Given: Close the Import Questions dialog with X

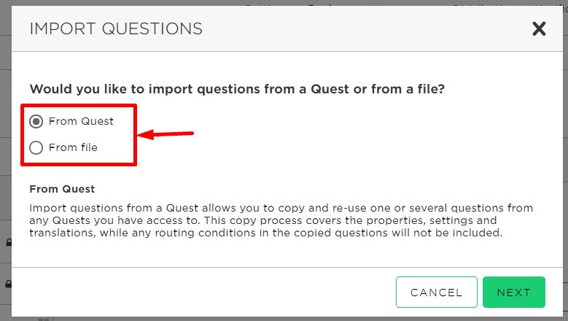Looking at the screenshot, I should [539, 28].
